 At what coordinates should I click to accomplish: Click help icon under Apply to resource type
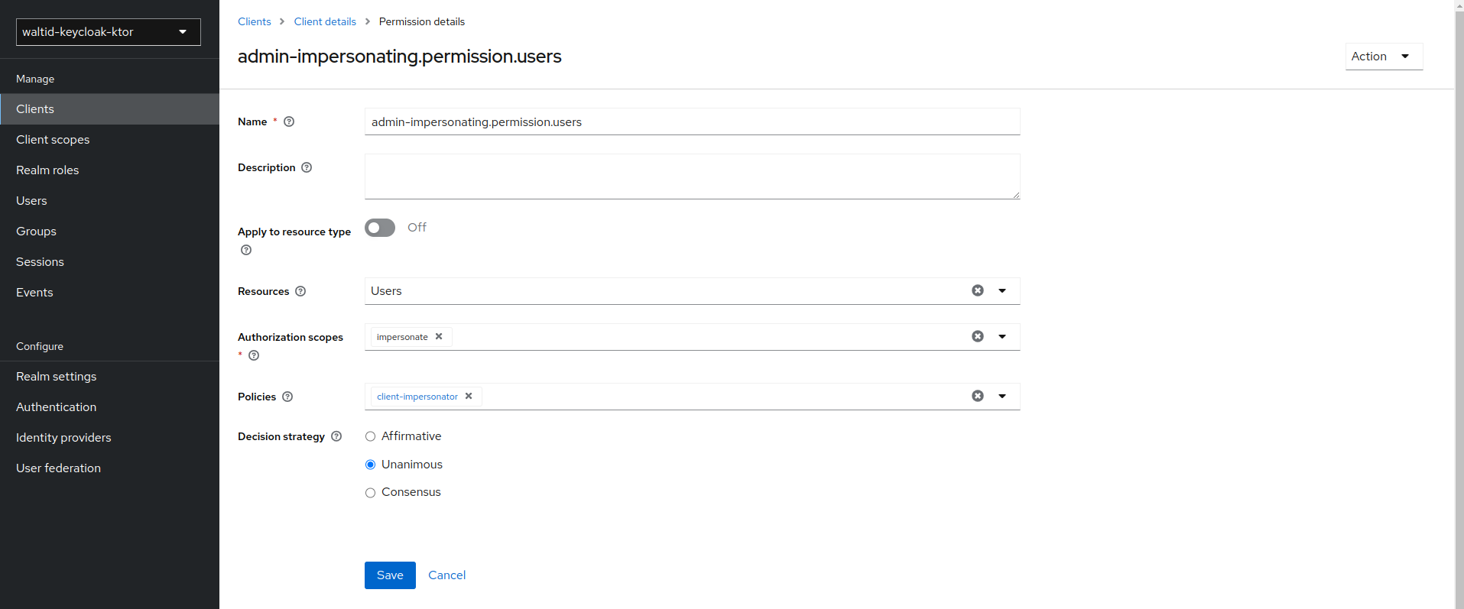tap(246, 250)
